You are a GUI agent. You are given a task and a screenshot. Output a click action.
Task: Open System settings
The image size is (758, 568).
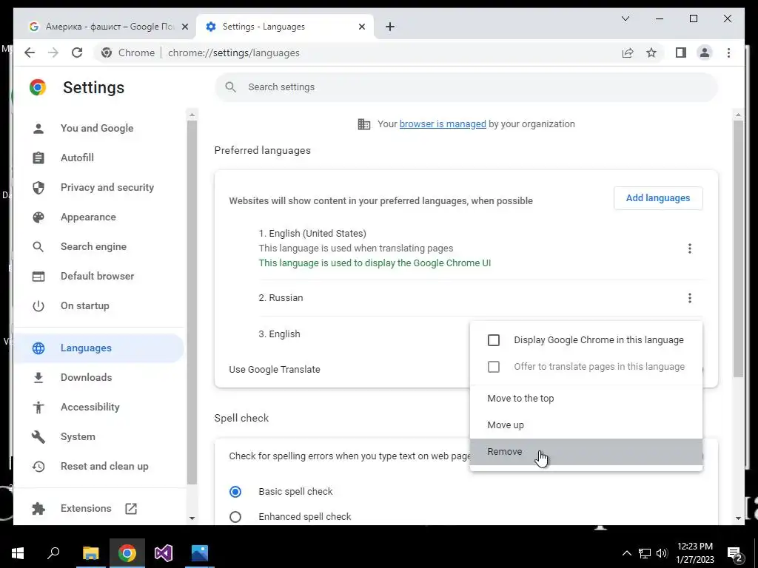pos(78,436)
